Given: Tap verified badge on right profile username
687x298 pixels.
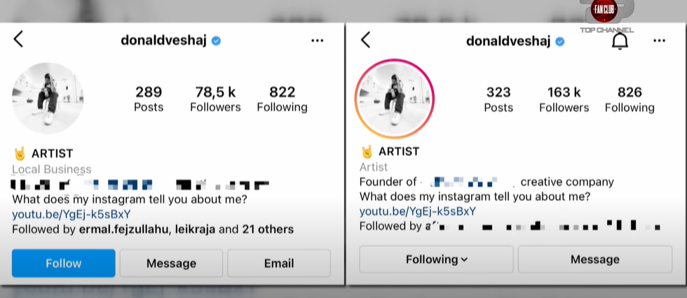Looking at the screenshot, I should point(560,41).
